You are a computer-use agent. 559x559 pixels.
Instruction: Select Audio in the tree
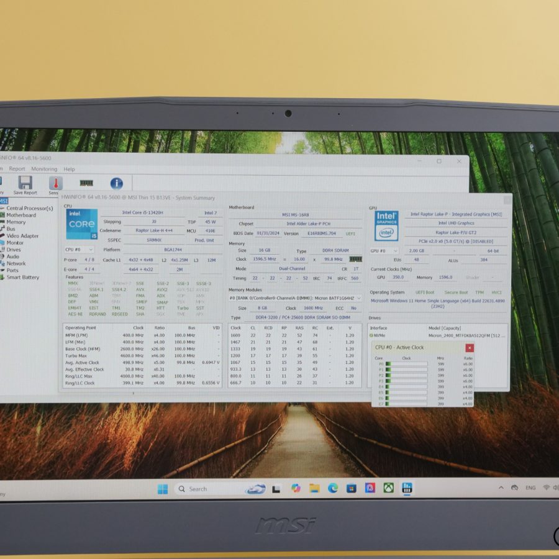tap(13, 257)
